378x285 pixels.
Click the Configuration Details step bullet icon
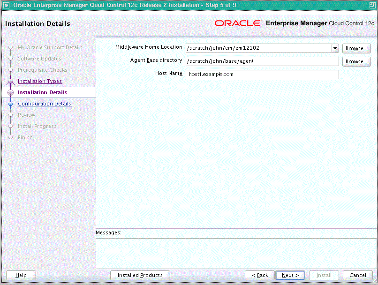11,104
